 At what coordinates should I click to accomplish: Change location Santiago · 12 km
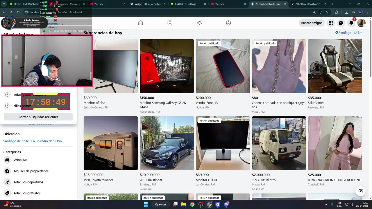(349, 33)
